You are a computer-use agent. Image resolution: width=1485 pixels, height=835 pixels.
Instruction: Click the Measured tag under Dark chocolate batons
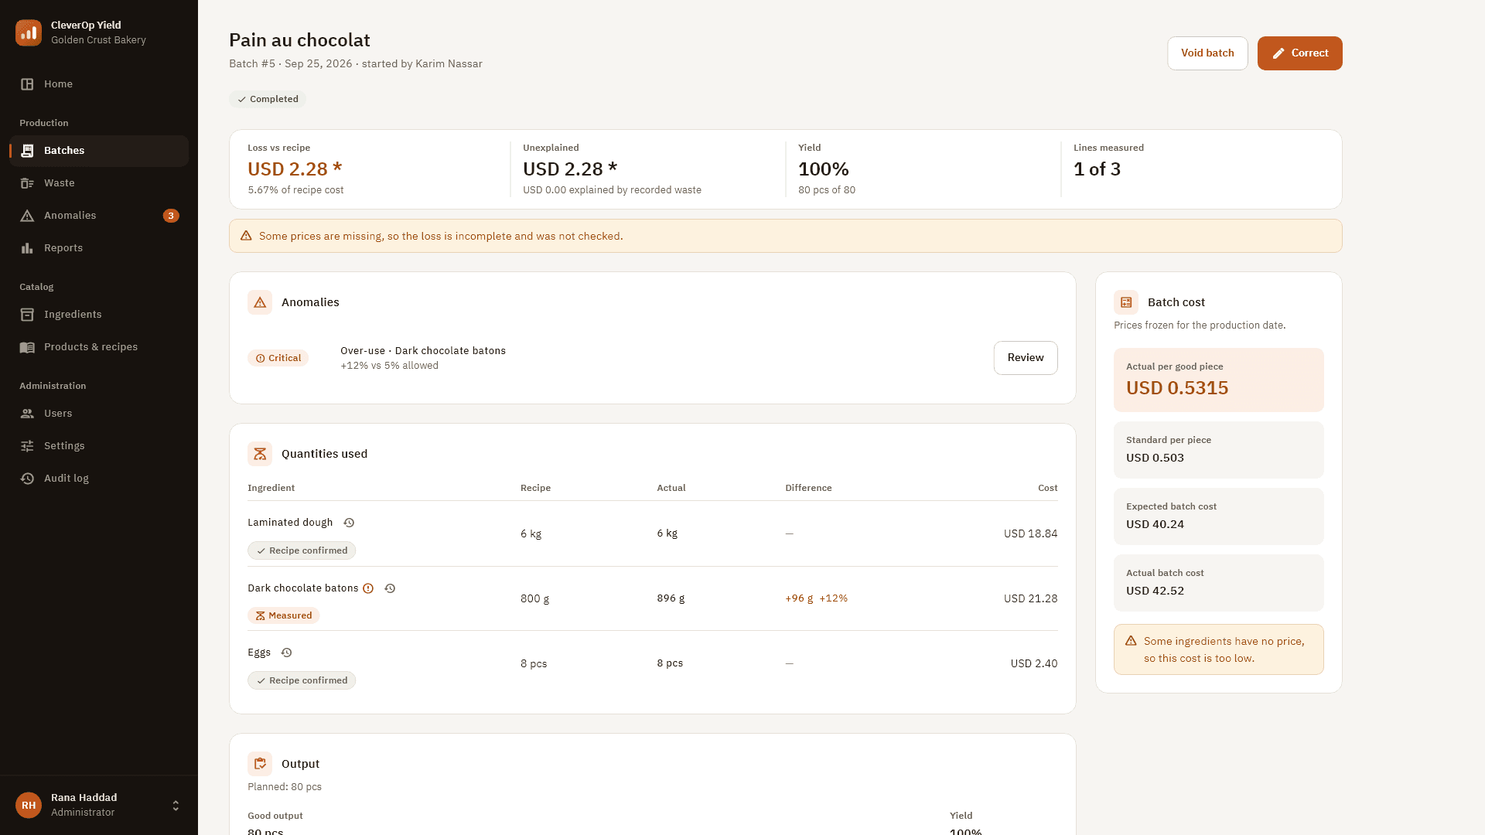click(284, 615)
